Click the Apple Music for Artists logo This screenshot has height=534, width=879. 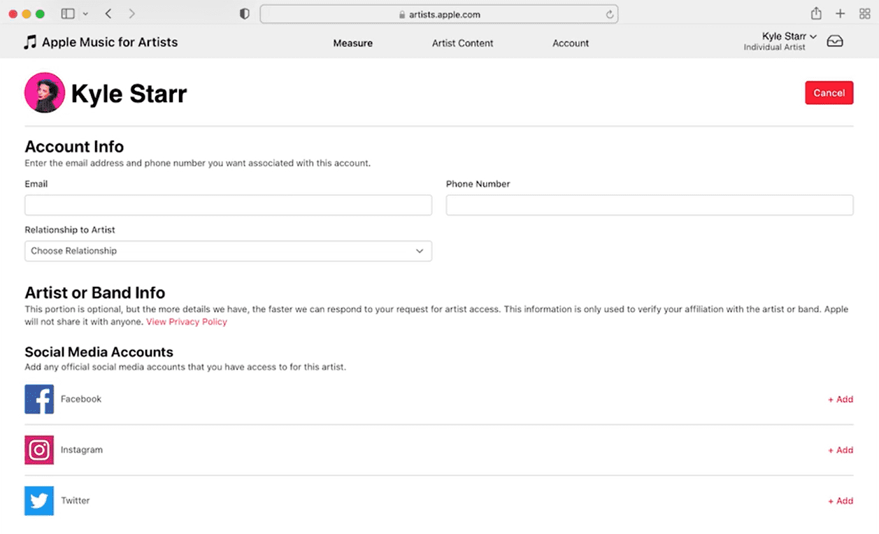click(x=101, y=43)
